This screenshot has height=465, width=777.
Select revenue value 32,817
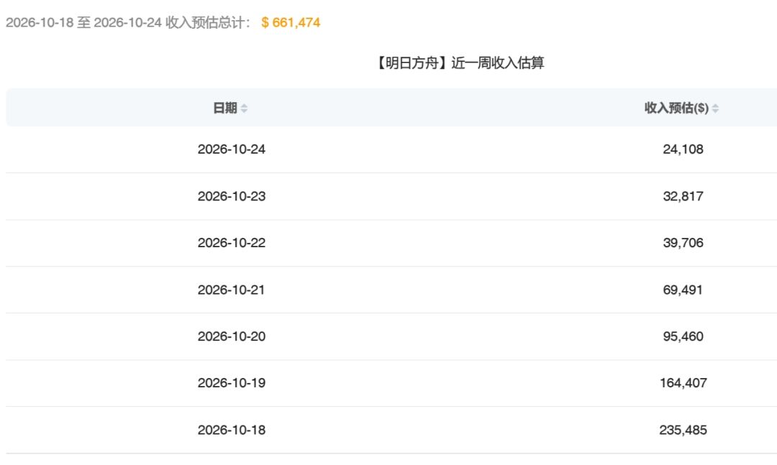683,196
